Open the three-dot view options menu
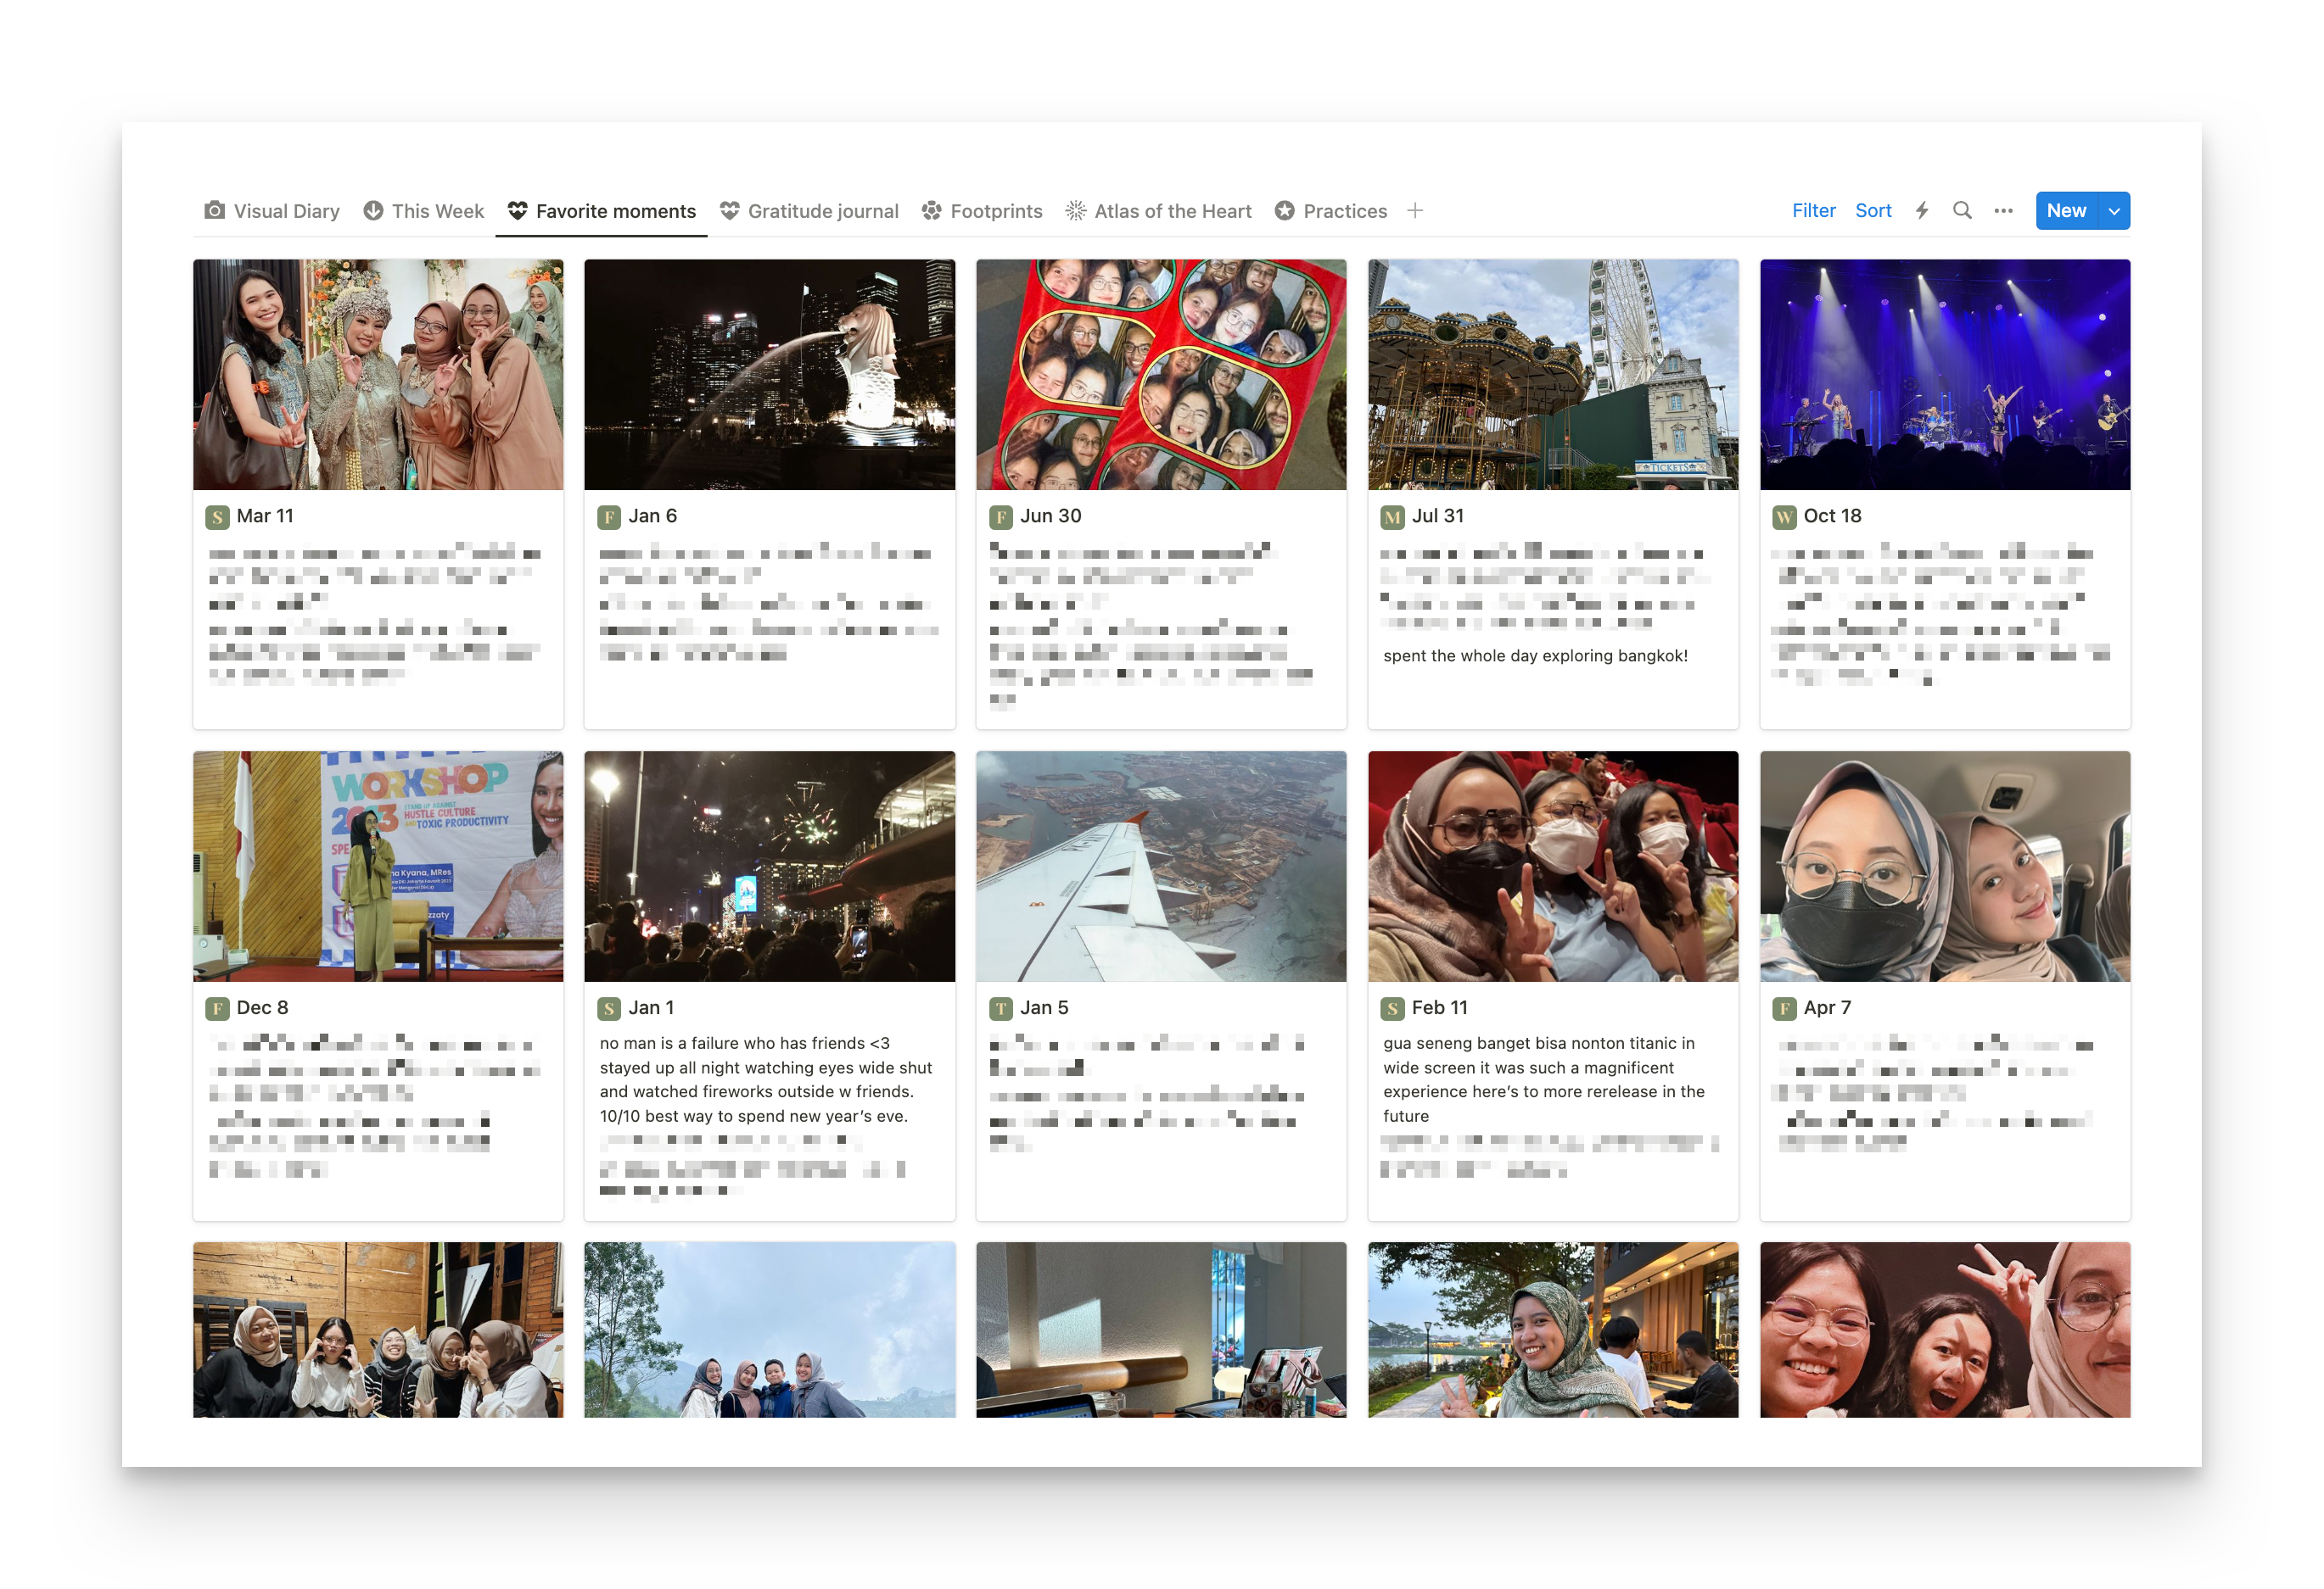This screenshot has height=1589, width=2324. pyautogui.click(x=2003, y=211)
